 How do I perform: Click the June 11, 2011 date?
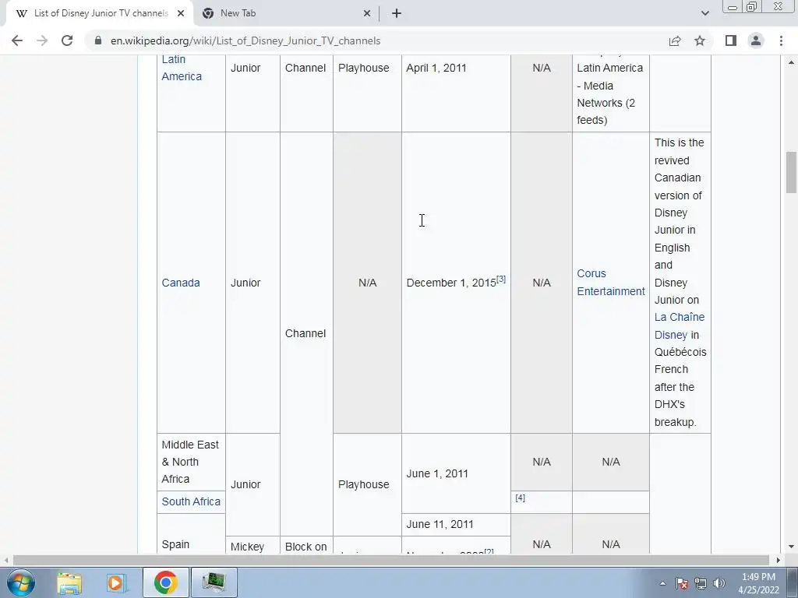tap(440, 524)
